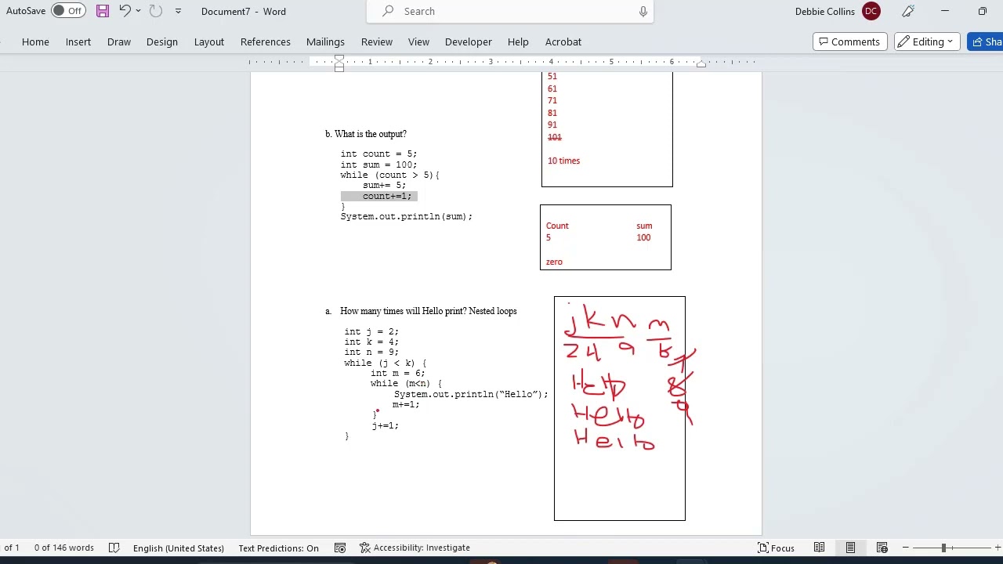Click the right indent marker on ruler
1003x564 pixels.
[x=701, y=63]
